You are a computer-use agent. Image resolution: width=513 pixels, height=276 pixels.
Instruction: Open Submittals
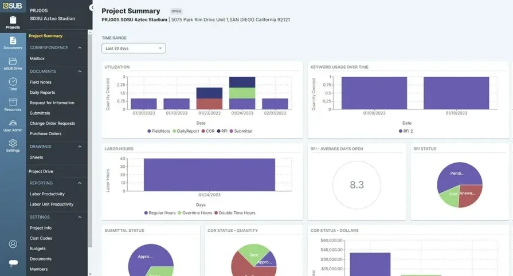coord(40,113)
